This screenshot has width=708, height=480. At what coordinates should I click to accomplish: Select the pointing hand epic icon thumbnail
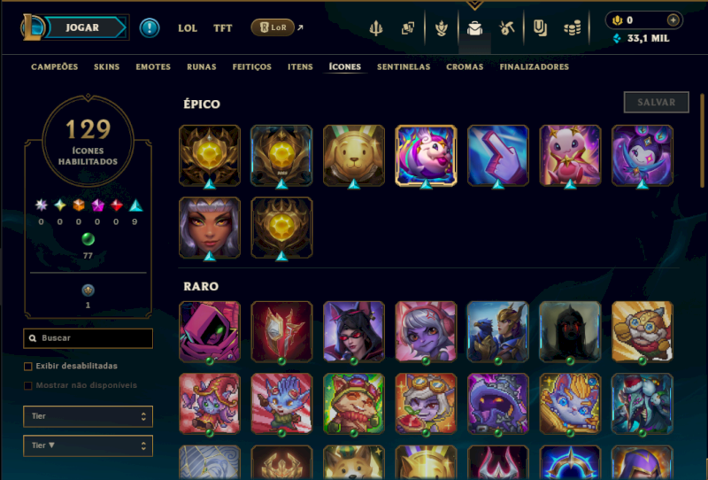497,156
